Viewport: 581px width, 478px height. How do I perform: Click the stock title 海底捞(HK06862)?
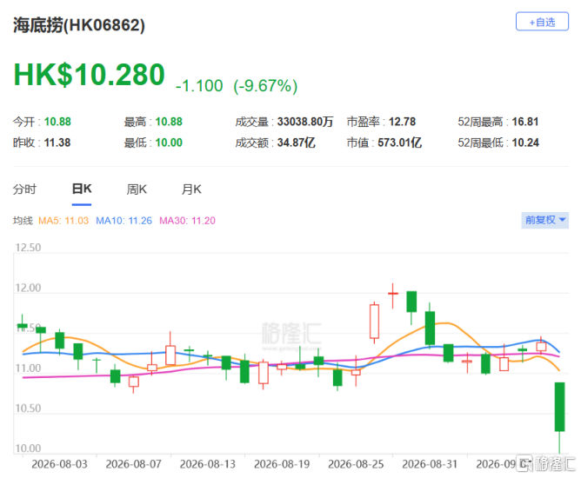[79, 25]
